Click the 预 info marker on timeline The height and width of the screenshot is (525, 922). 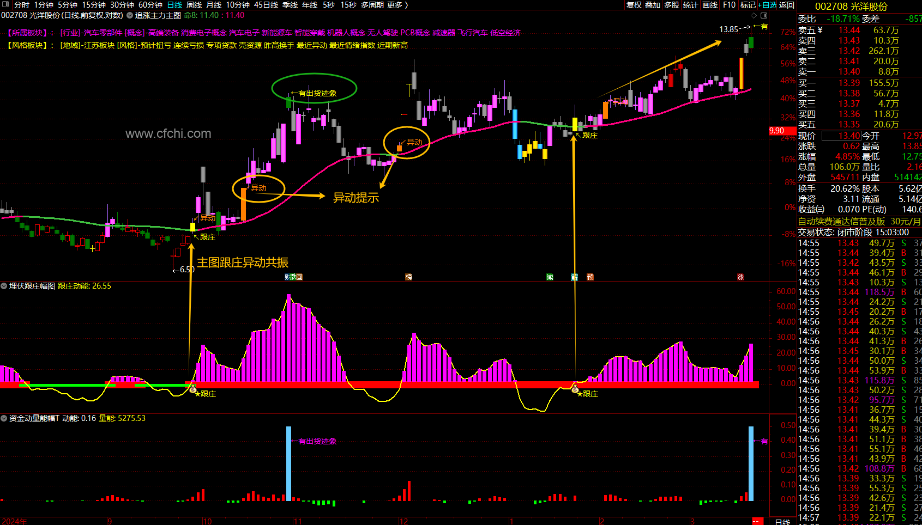pyautogui.click(x=590, y=277)
